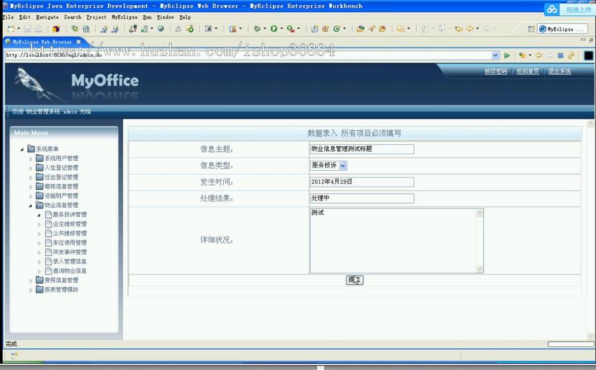Click the main toolbar yellow back arrow
Image resolution: width=596 pixels, height=370 pixels.
tap(470, 29)
